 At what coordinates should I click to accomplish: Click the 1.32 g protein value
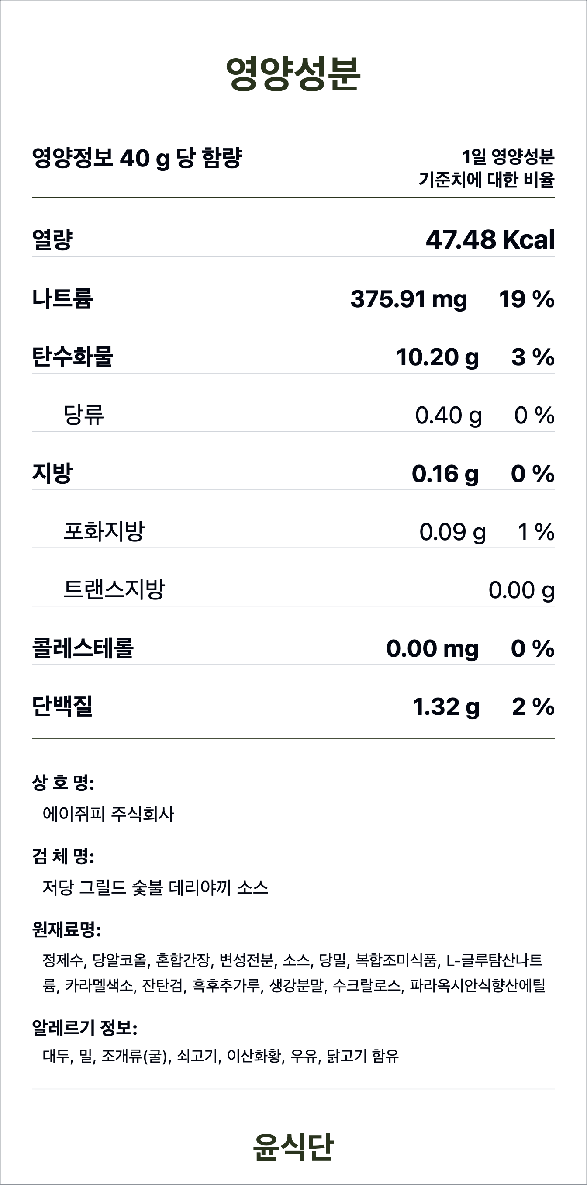(445, 707)
